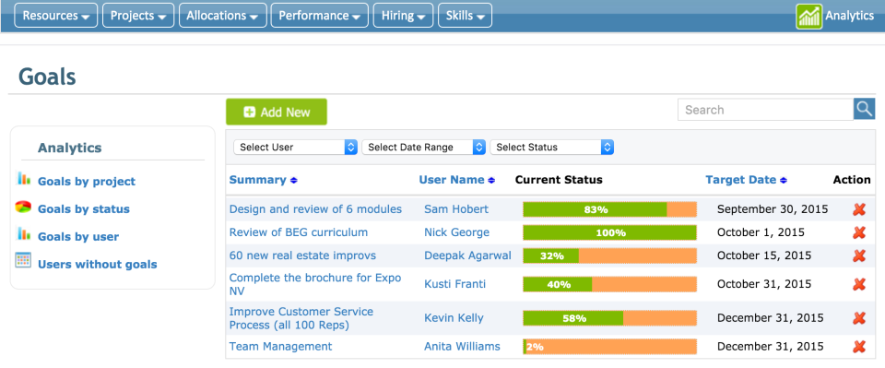The width and height of the screenshot is (885, 368).
Task: Delete the Team Management goal with red X
Action: pyautogui.click(x=859, y=347)
